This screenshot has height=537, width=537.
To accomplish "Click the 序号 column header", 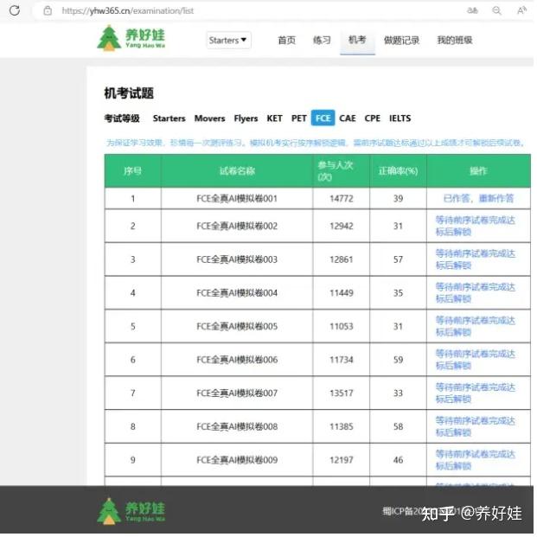I will [132, 170].
